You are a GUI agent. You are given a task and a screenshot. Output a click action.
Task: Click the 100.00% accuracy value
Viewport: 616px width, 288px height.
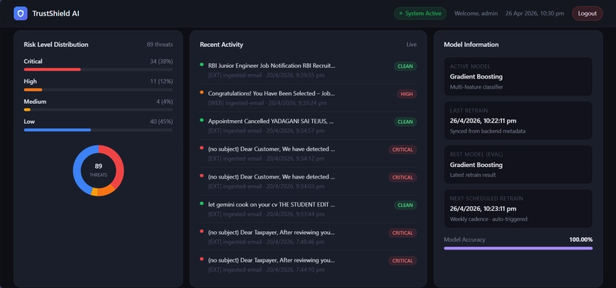click(581, 239)
